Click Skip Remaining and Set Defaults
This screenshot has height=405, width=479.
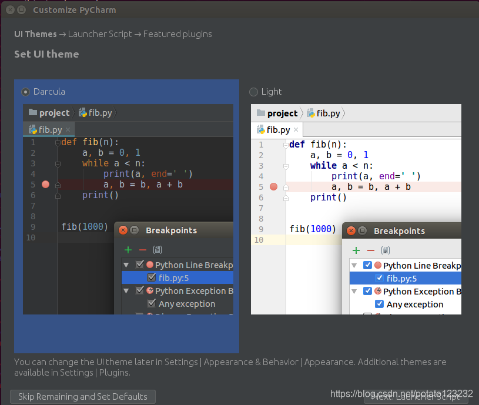[x=82, y=396]
